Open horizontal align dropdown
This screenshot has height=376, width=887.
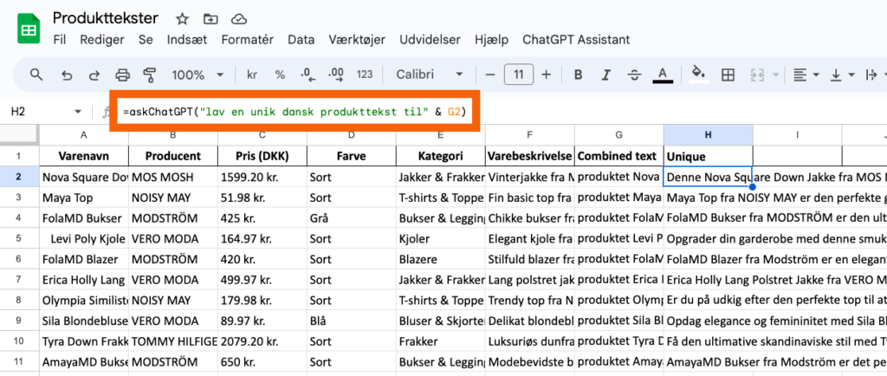[x=806, y=75]
